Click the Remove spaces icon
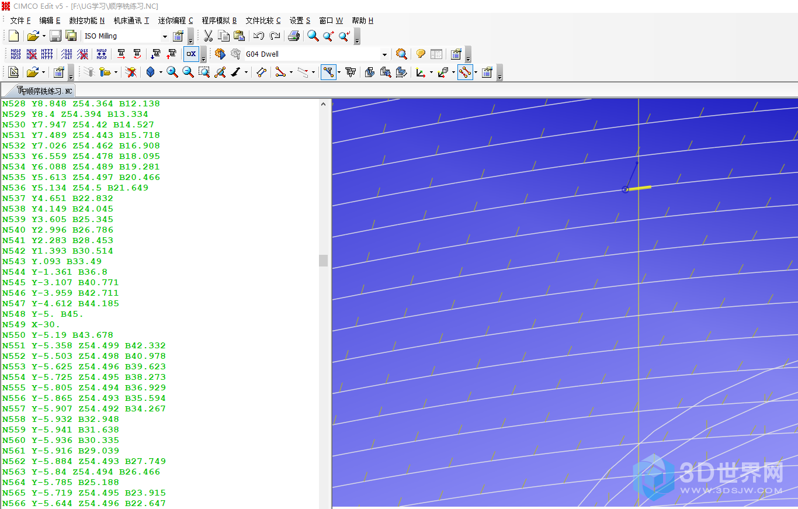The height and width of the screenshot is (509, 798). click(x=82, y=54)
